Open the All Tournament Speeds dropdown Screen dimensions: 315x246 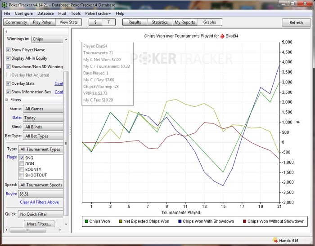click(x=41, y=185)
